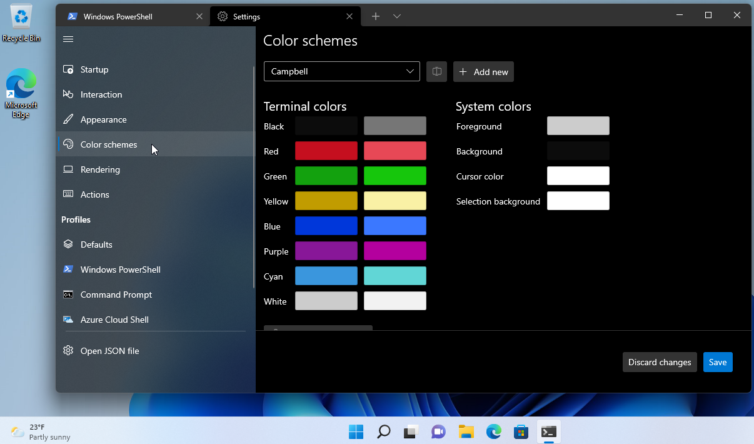The height and width of the screenshot is (444, 754).
Task: Open taskbar Search
Action: (x=383, y=431)
